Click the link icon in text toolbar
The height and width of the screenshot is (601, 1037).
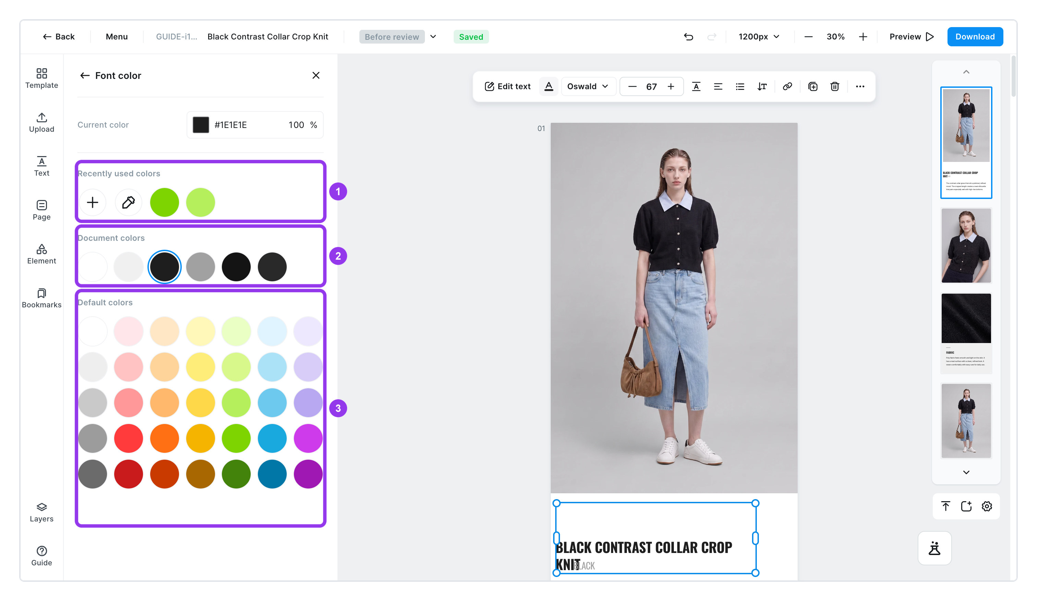tap(787, 86)
